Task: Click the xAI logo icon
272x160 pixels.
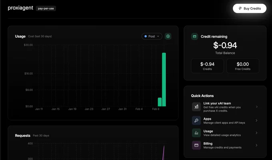Action: point(196,107)
